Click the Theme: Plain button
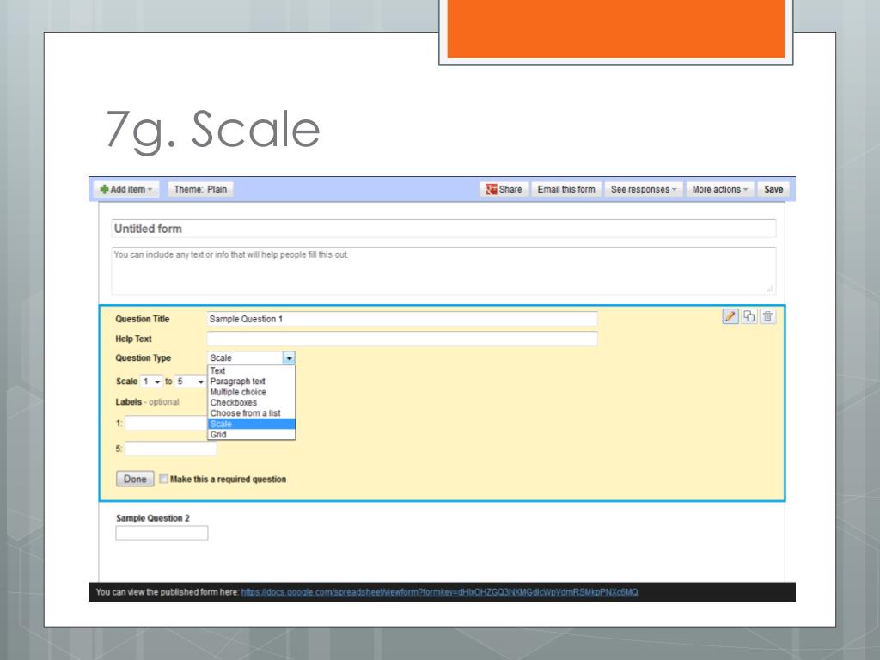The image size is (880, 660). pyautogui.click(x=200, y=190)
